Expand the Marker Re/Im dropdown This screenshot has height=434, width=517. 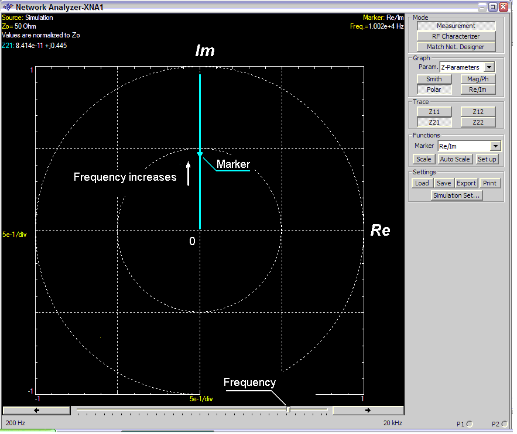(495, 146)
